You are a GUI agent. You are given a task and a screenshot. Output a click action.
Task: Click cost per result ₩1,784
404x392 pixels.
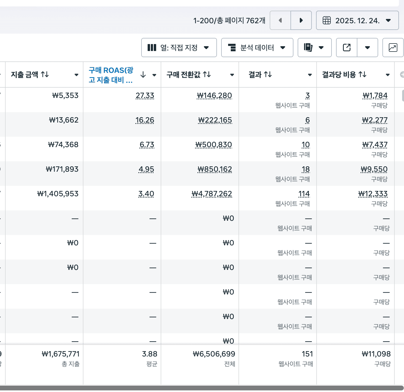coord(375,96)
